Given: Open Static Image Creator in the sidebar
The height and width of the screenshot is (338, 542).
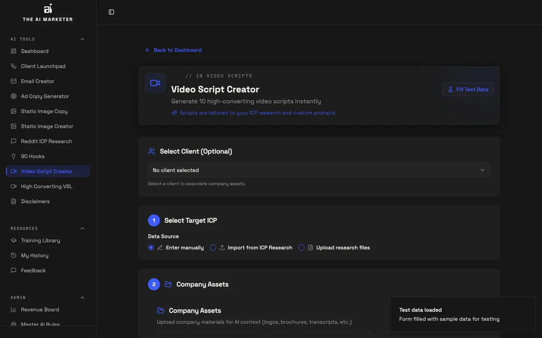Looking at the screenshot, I should click(48, 126).
